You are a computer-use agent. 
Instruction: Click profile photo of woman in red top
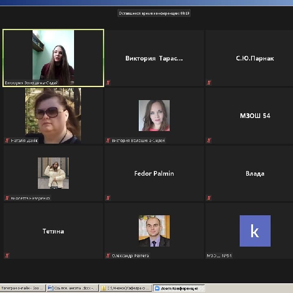[154, 115]
